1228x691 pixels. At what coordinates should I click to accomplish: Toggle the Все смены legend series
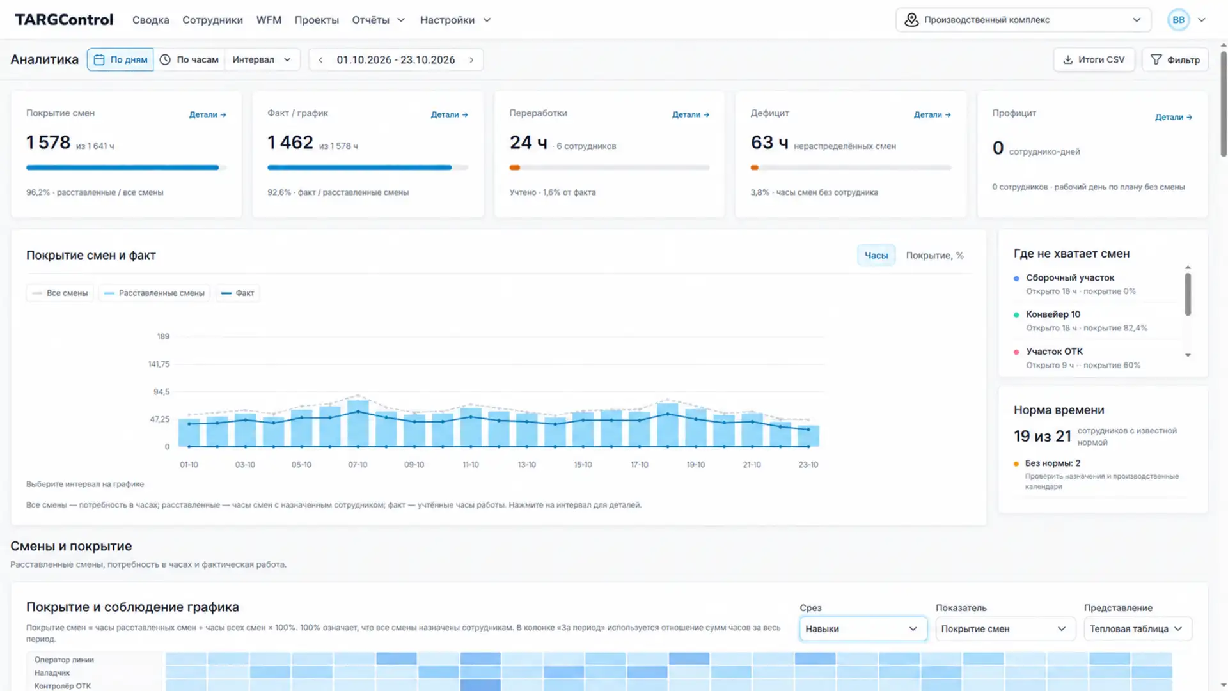point(60,293)
